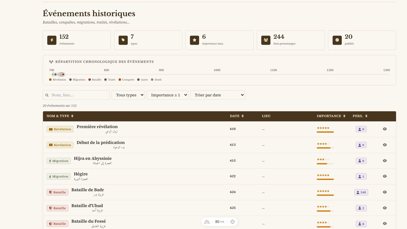
Task: Focus the Nom, lieu... search field
Action: pyautogui.click(x=76, y=95)
